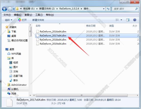
Task: Click the details pane file thumbnail
Action: click(x=9, y=103)
